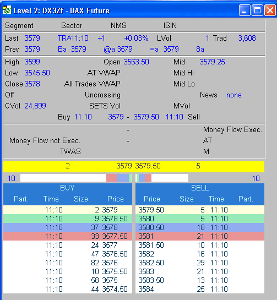Click the sell-side Time column header
The height and width of the screenshot is (300, 277).
click(216, 199)
